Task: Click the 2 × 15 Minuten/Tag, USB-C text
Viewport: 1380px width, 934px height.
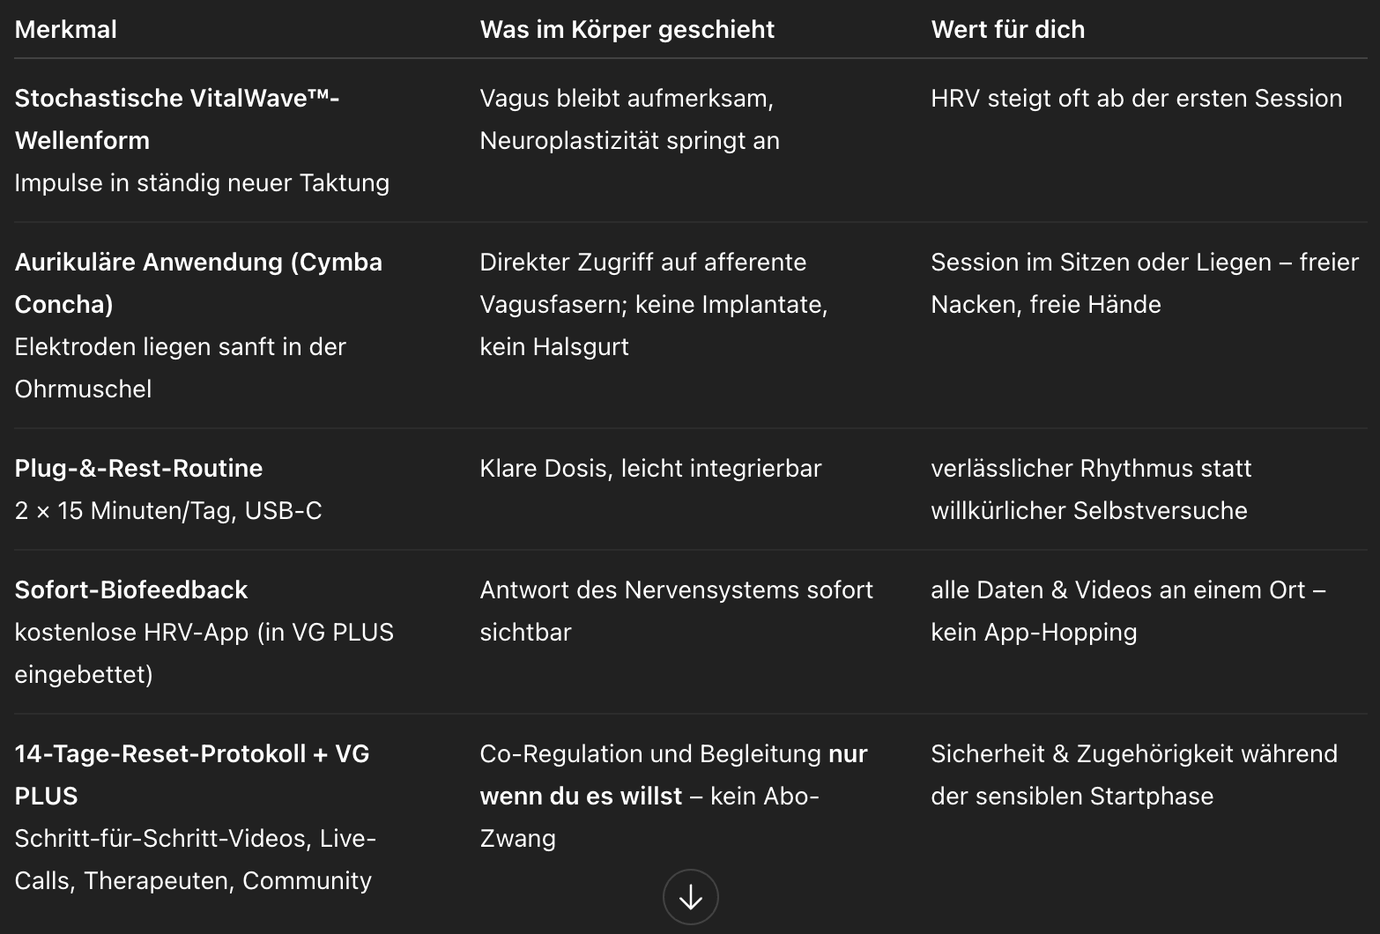Action: pyautogui.click(x=168, y=510)
